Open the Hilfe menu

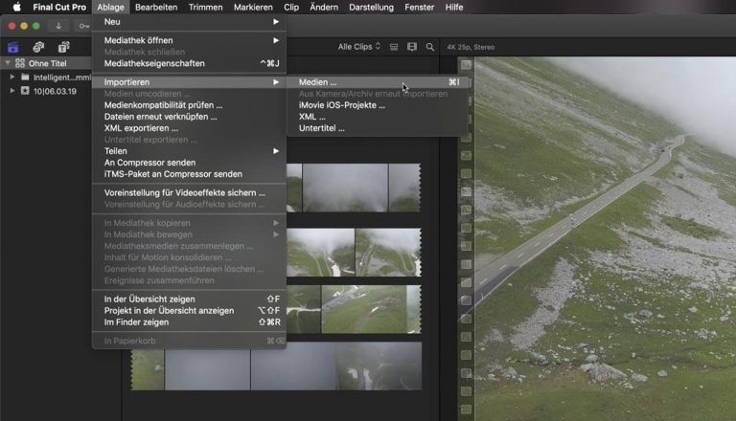point(454,7)
